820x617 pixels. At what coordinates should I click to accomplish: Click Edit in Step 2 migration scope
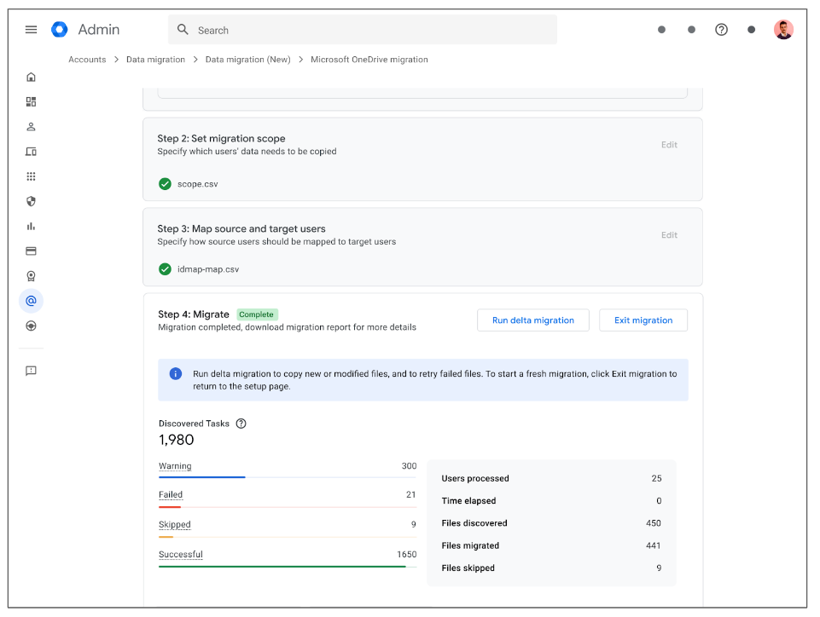click(669, 145)
